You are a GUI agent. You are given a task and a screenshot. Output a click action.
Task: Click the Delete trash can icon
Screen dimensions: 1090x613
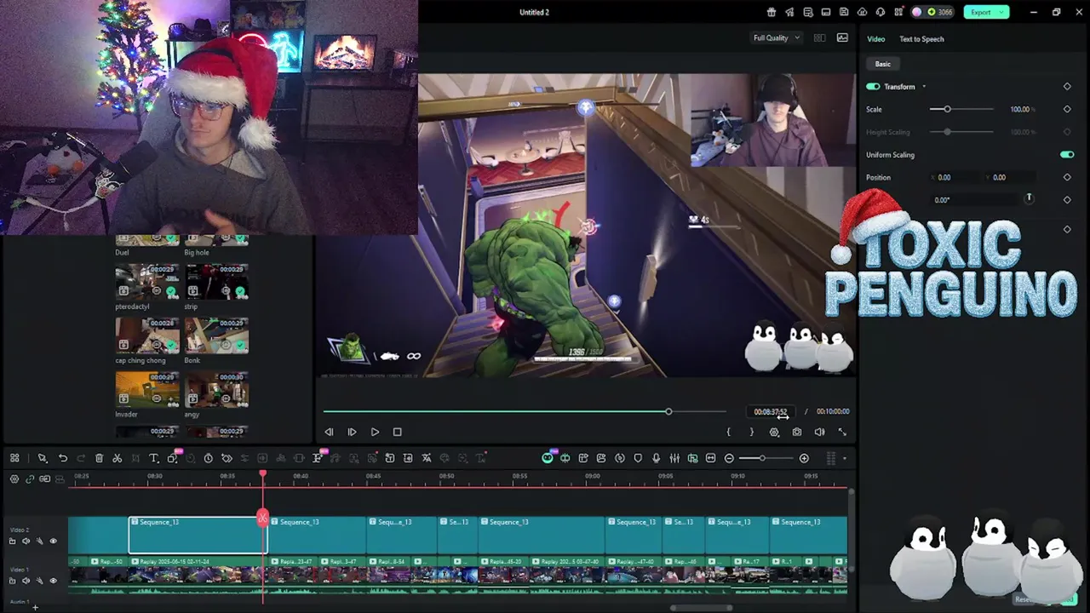[99, 458]
